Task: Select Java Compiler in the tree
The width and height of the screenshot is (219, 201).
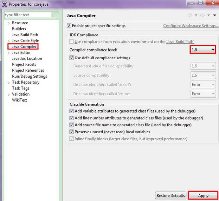Action: (x=24, y=47)
